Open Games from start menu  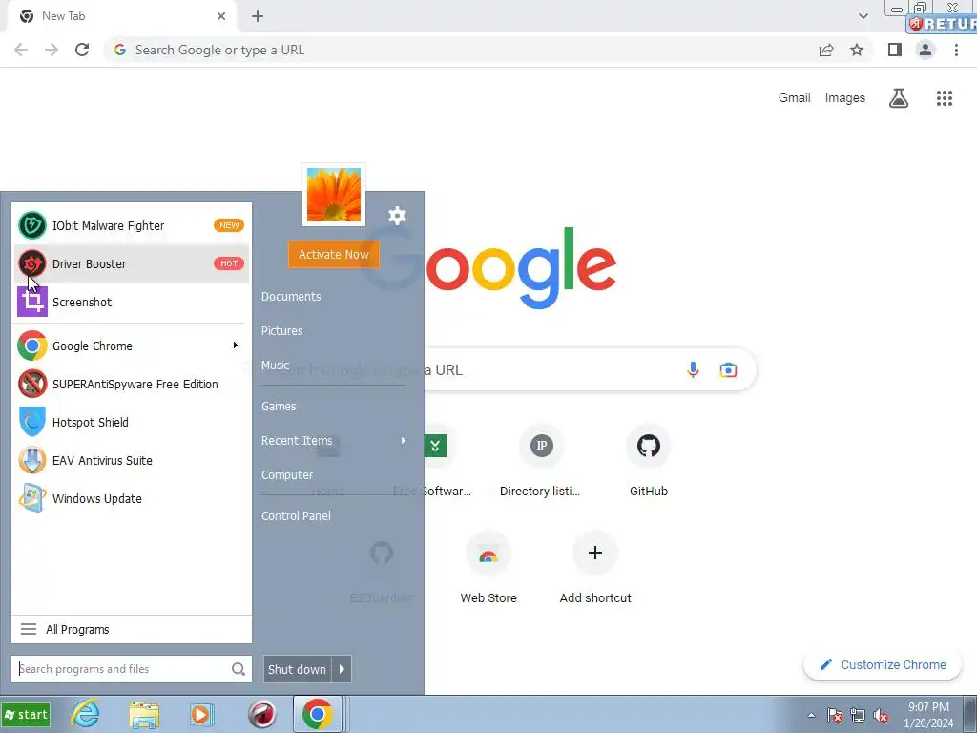tap(279, 407)
